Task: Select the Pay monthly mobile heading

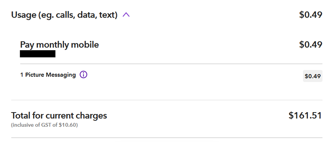Action: point(59,45)
